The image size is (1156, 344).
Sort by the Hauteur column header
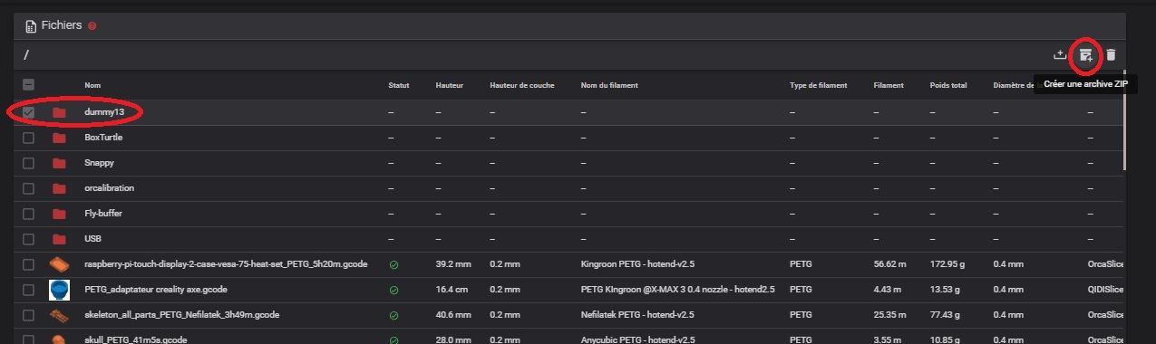[x=449, y=85]
